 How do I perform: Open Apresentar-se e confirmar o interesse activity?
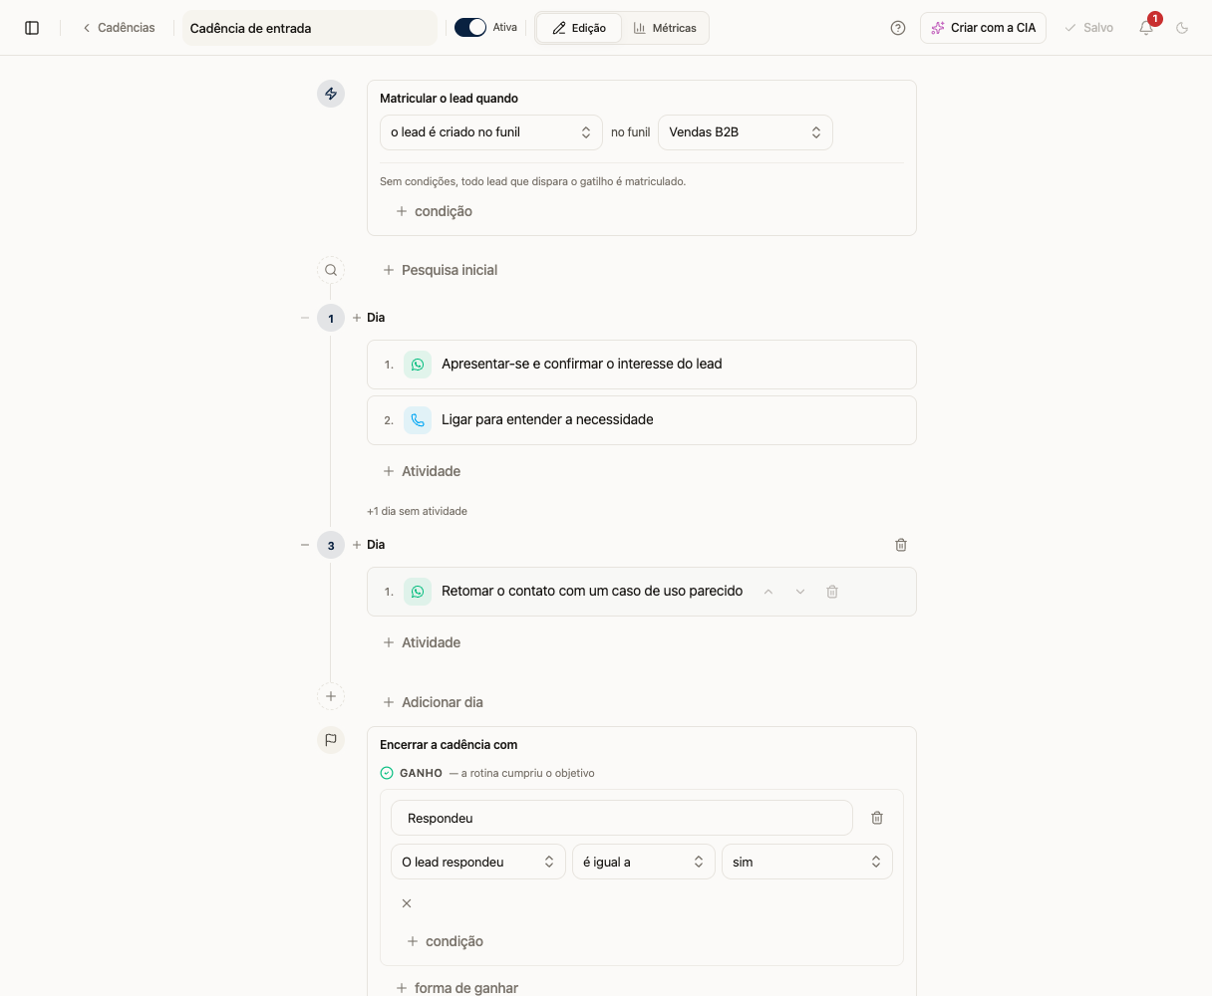[642, 365]
